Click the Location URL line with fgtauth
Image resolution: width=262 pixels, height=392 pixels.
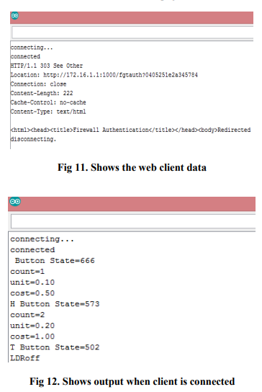(104, 75)
